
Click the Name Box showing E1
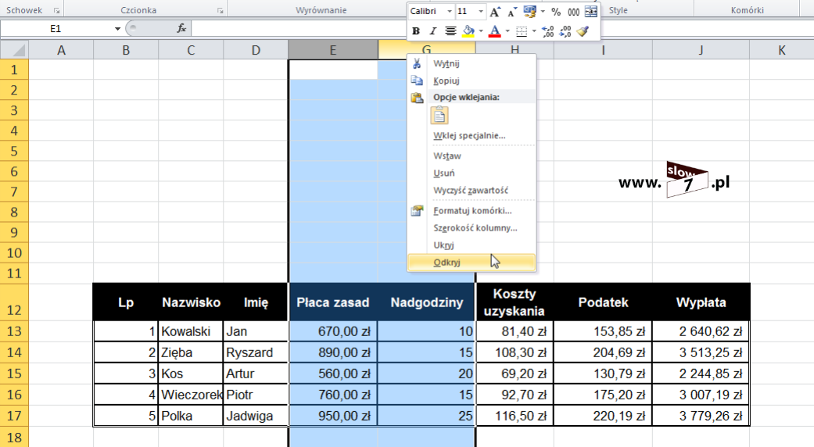[56, 28]
